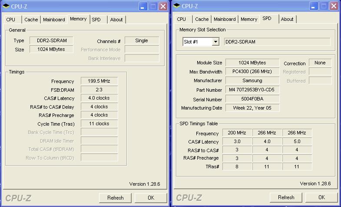
Task: Switch to the Memory tab in the right SPD window
Action: click(x=249, y=20)
